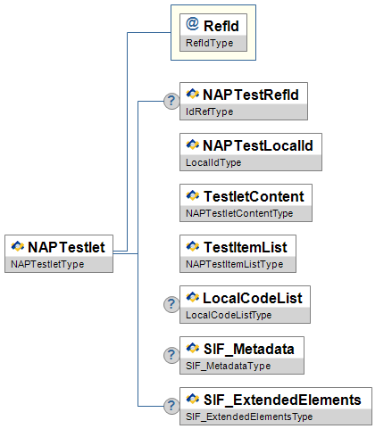The height and width of the screenshot is (429, 392).
Task: Click the element icon on NAPTestlet root node
Action: pos(18,246)
